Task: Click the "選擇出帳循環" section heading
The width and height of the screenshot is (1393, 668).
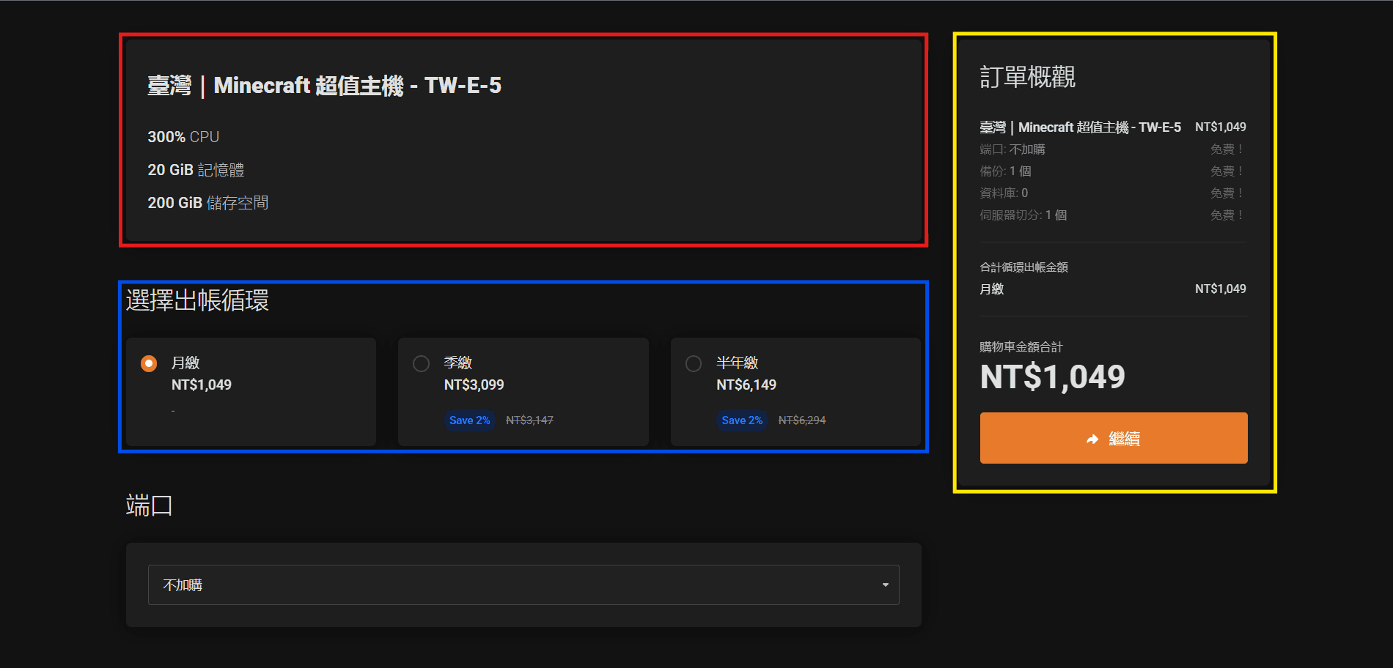Action: (197, 300)
